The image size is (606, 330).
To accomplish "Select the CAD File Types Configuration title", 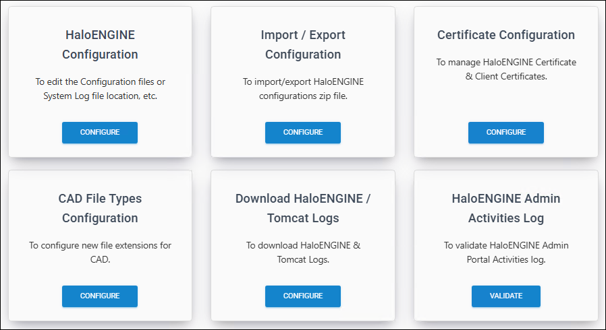I will pyautogui.click(x=100, y=208).
